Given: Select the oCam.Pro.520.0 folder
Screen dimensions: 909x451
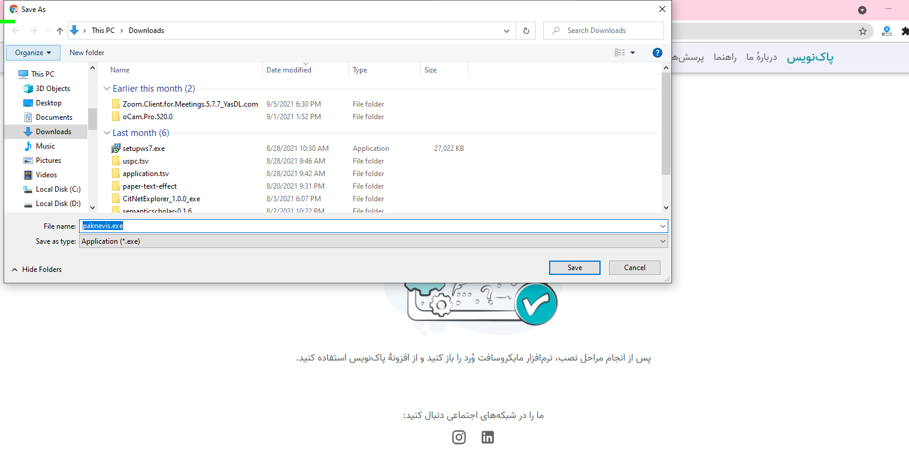Looking at the screenshot, I should coord(147,117).
